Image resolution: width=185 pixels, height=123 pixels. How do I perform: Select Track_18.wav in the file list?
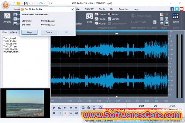tap(10, 44)
